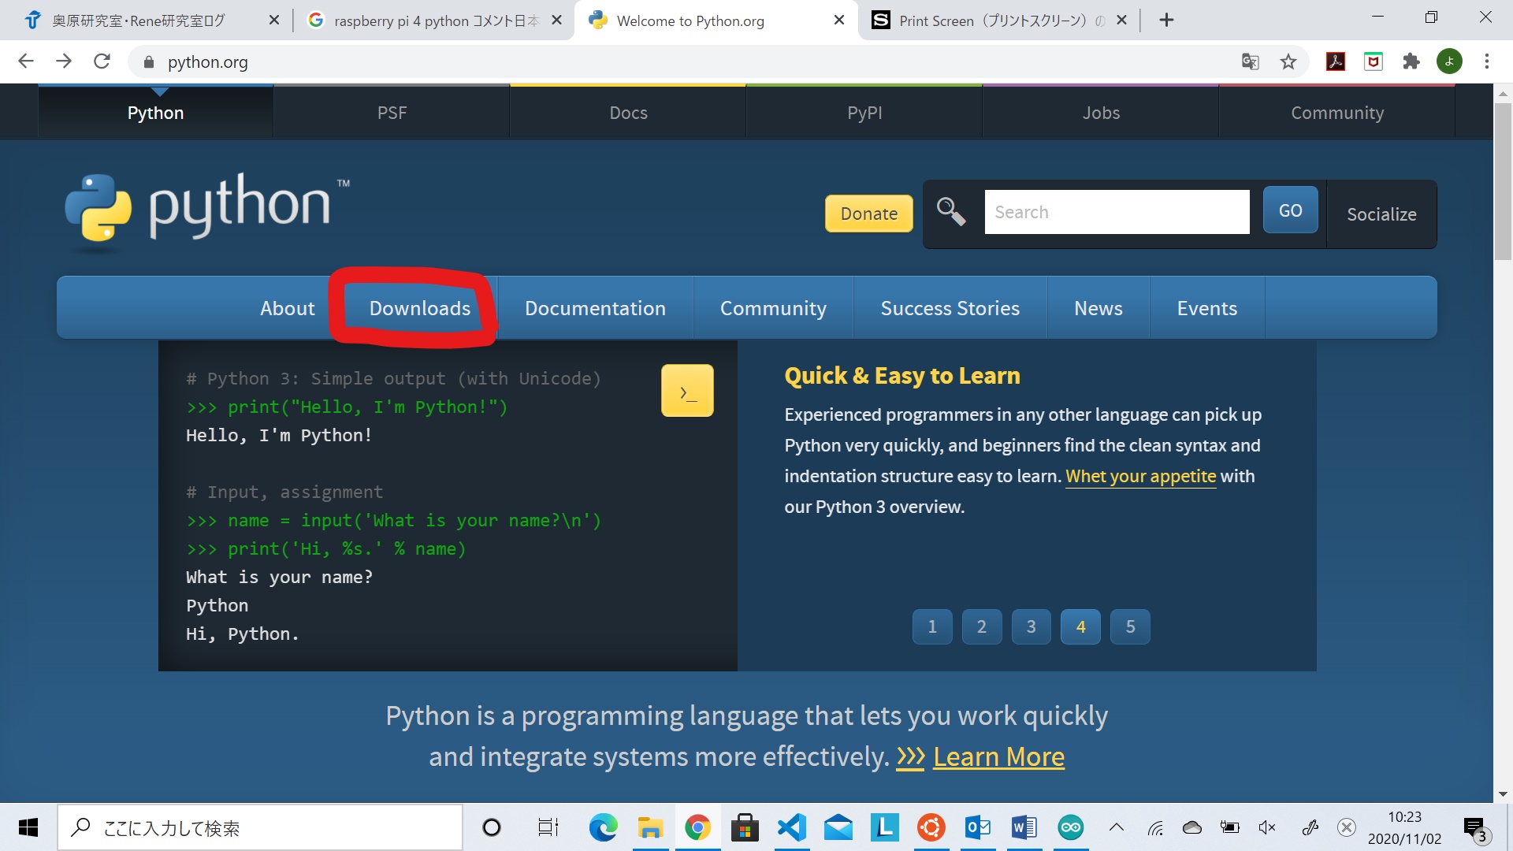Open the Downloads menu item
This screenshot has width=1513, height=851.
(420, 308)
